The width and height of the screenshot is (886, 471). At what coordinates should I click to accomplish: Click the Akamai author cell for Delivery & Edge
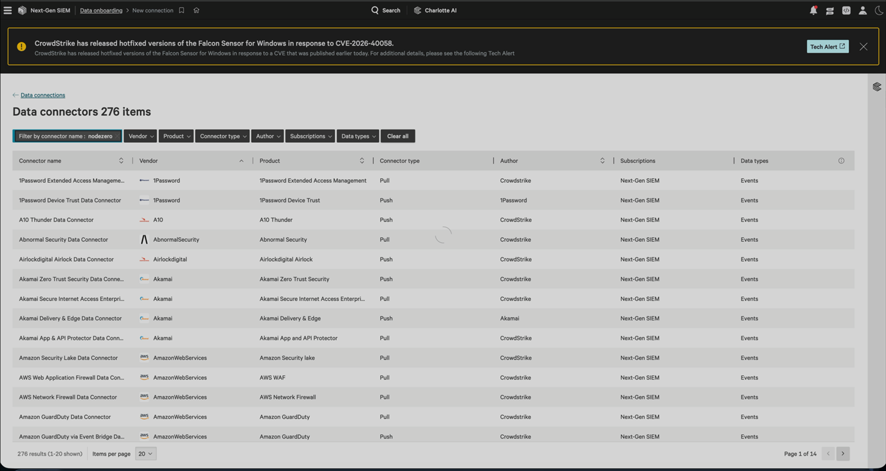tap(509, 318)
